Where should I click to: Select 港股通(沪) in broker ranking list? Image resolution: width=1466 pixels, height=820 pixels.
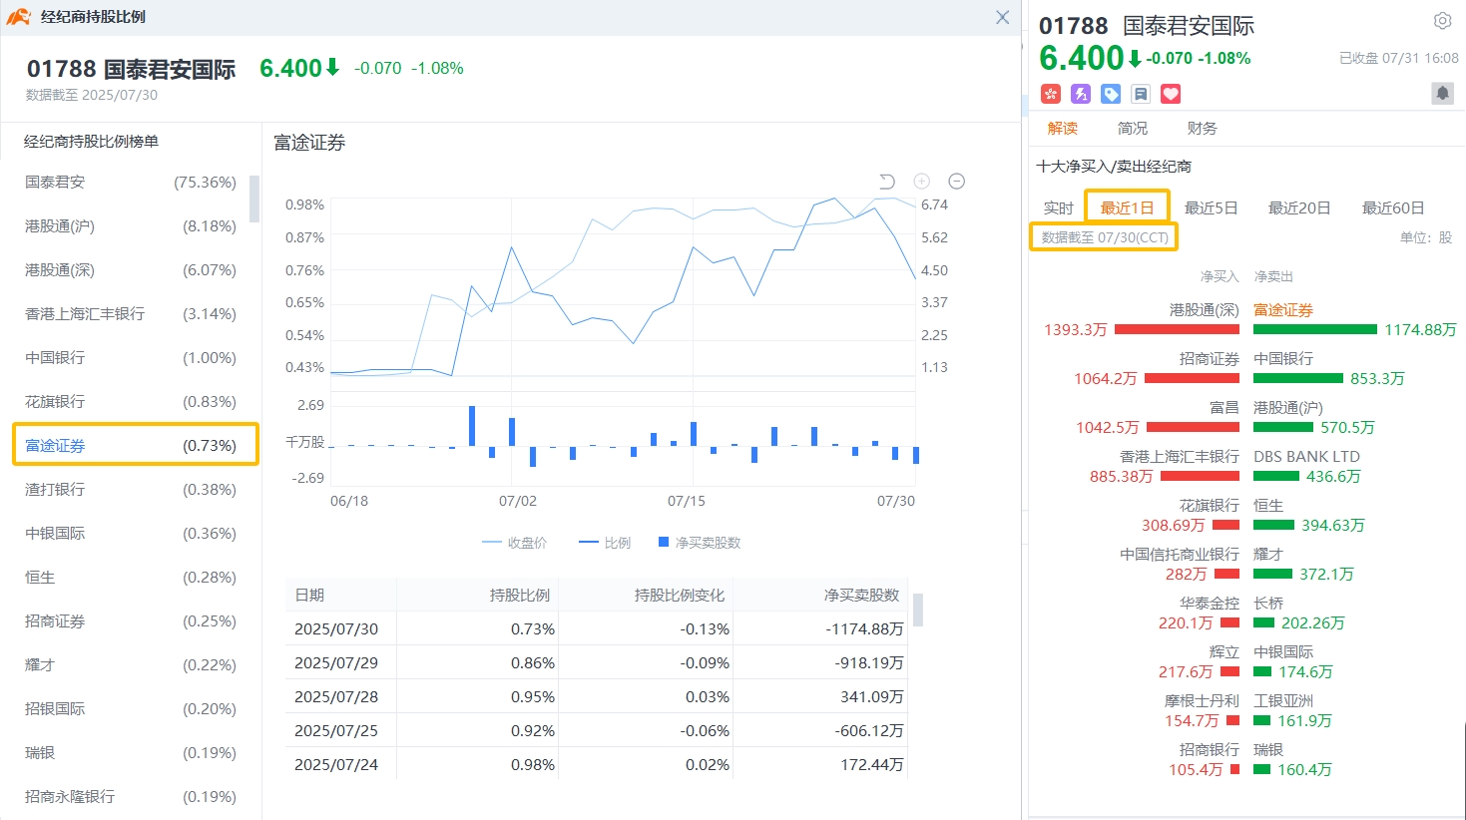pos(131,226)
